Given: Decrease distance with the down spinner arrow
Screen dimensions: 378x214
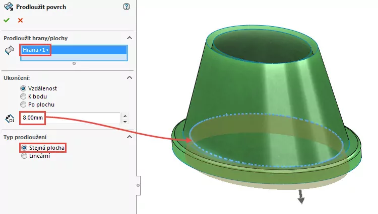Looking at the screenshot, I should point(125,121).
